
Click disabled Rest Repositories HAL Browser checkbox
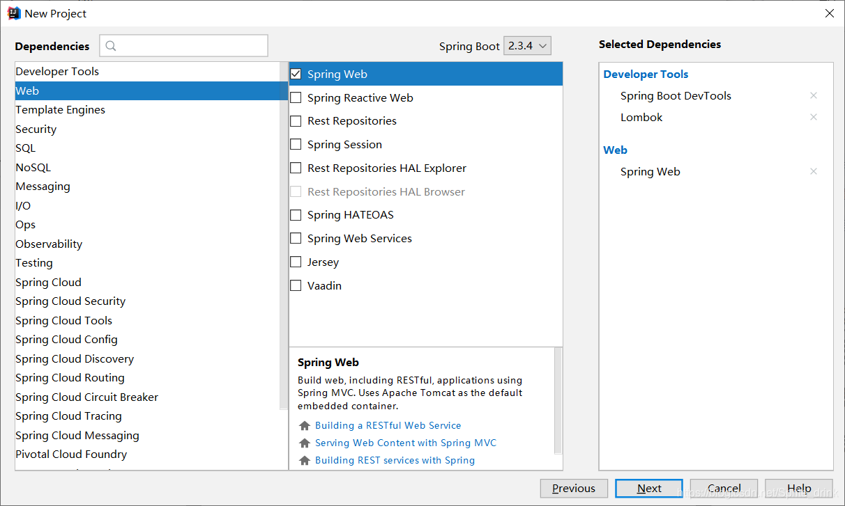pyautogui.click(x=296, y=192)
